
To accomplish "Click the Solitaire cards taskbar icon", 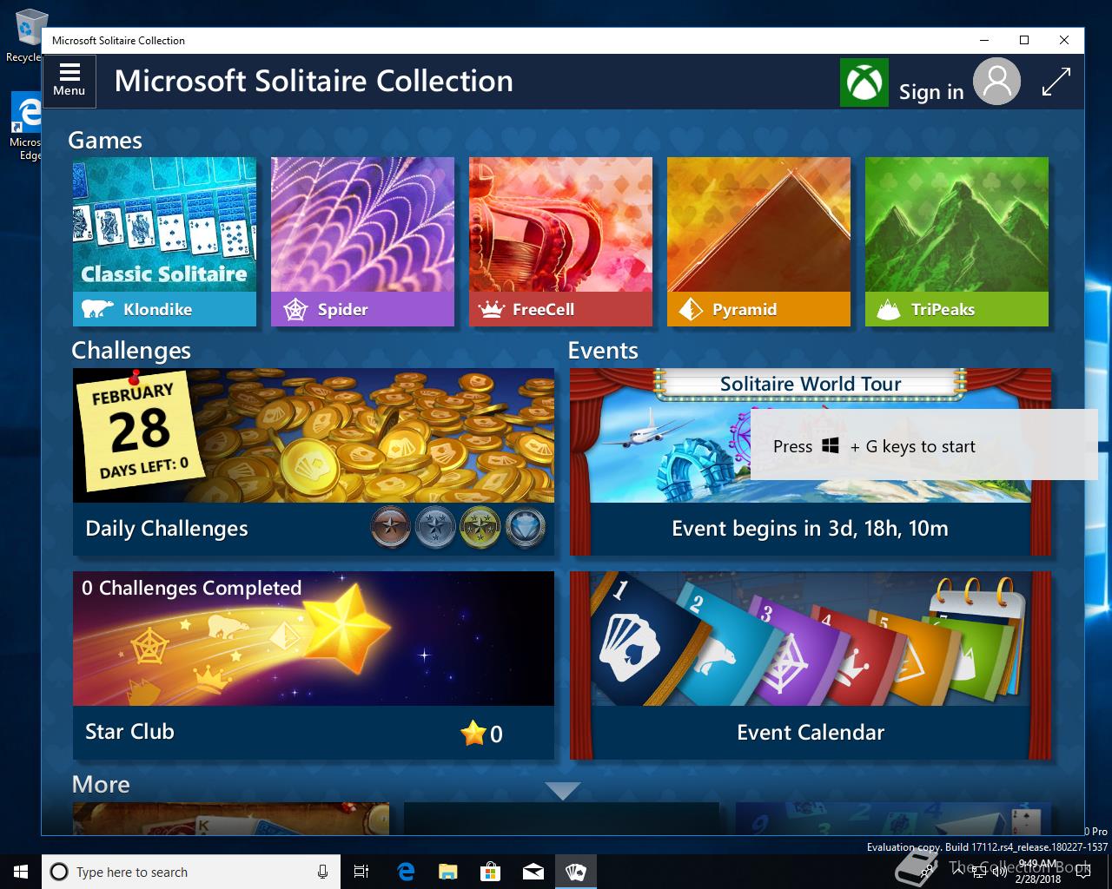I will click(x=575, y=872).
